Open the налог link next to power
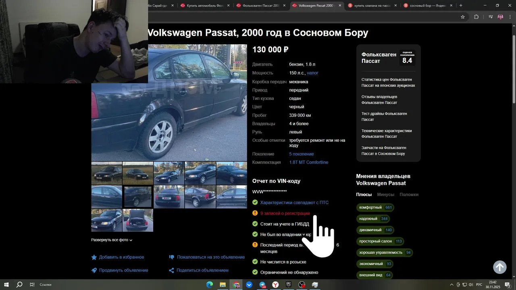This screenshot has height=290, width=516. click(312, 73)
